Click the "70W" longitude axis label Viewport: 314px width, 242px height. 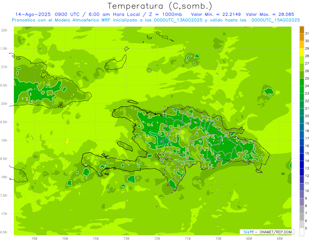tap(218, 238)
